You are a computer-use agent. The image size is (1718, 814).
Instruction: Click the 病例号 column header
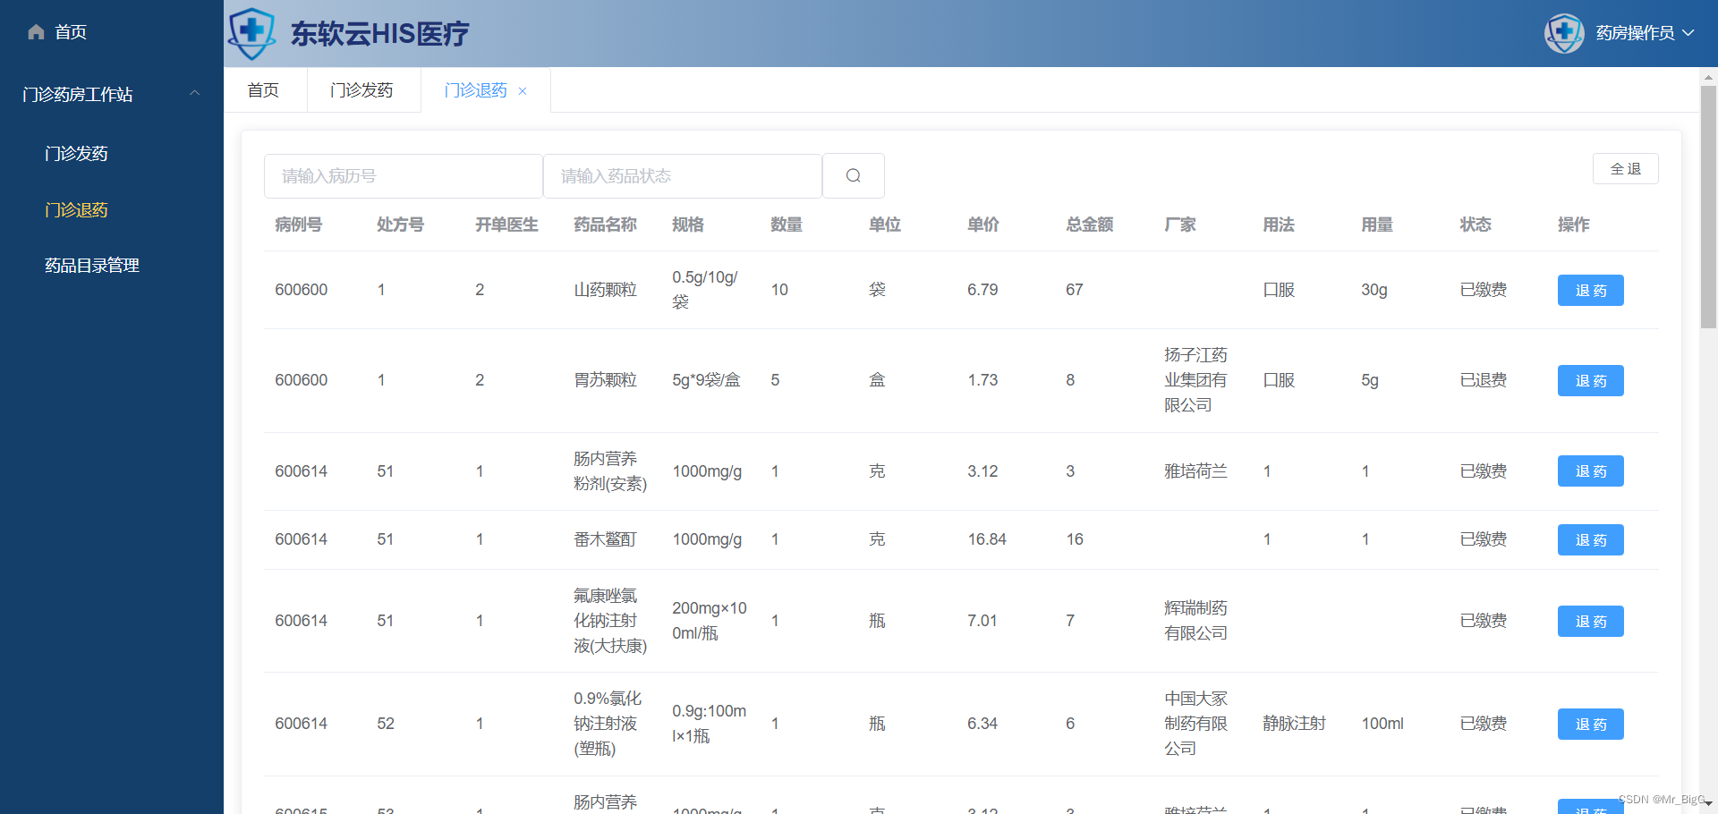(298, 225)
